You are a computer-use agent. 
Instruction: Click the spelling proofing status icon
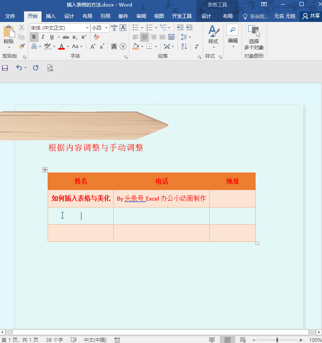tap(74, 340)
